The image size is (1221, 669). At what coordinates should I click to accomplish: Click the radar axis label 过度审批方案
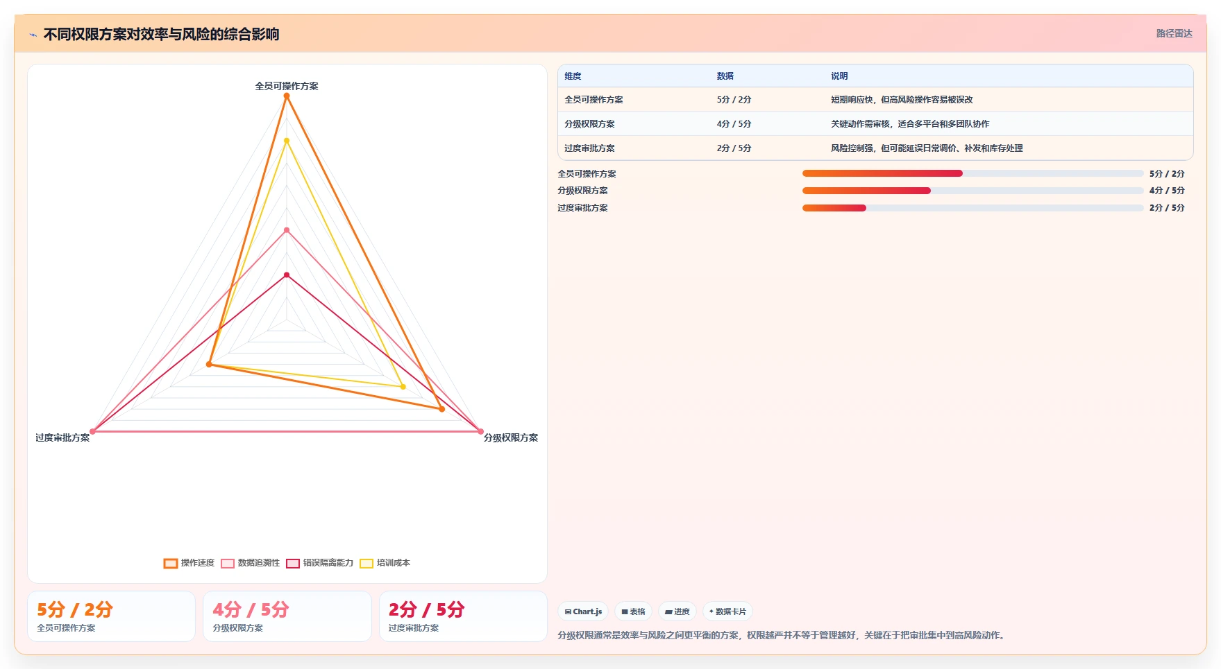pyautogui.click(x=62, y=437)
